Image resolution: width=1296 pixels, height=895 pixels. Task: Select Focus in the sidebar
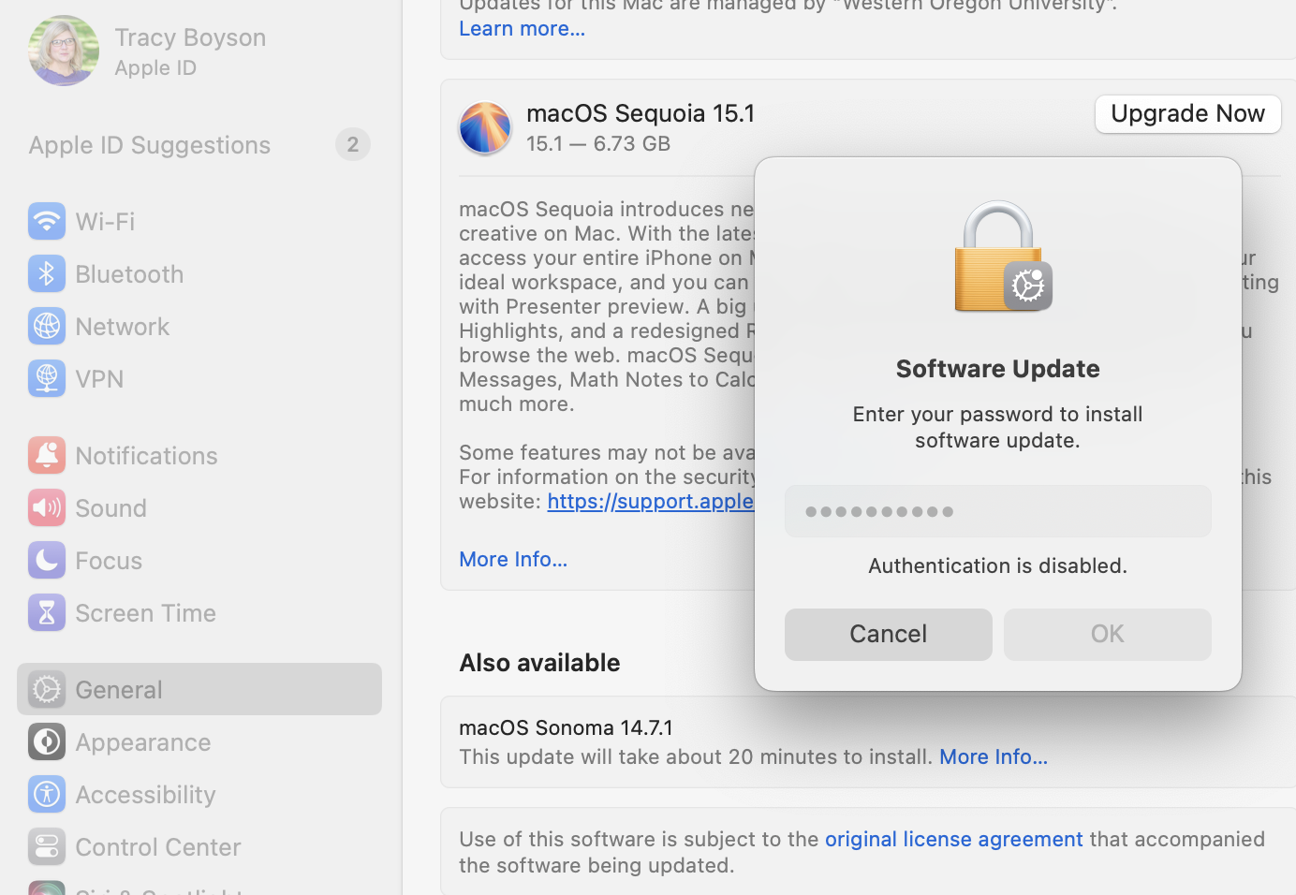(x=199, y=560)
